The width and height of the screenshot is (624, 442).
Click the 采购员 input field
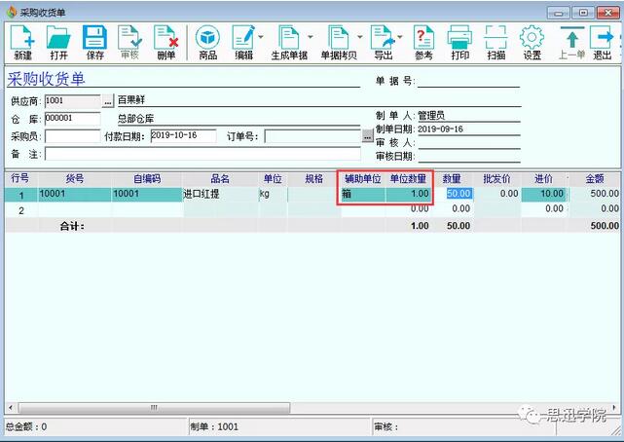pos(72,136)
